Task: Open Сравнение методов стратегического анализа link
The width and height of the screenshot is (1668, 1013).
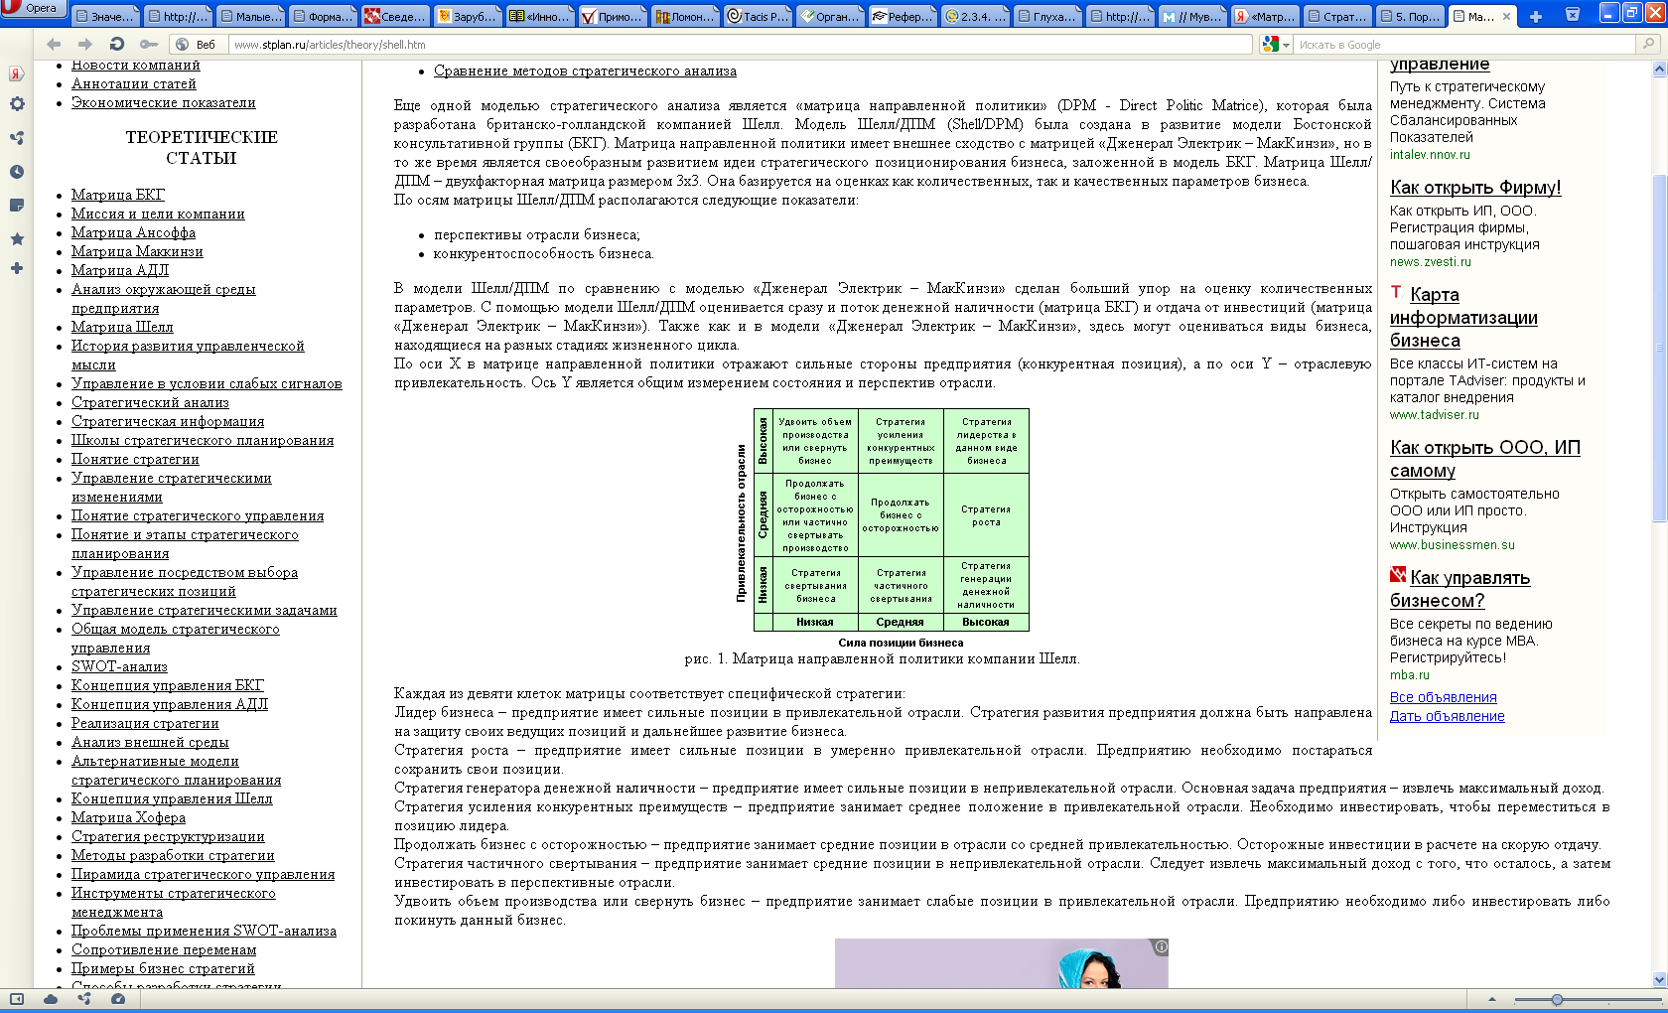Action: pyautogui.click(x=585, y=71)
